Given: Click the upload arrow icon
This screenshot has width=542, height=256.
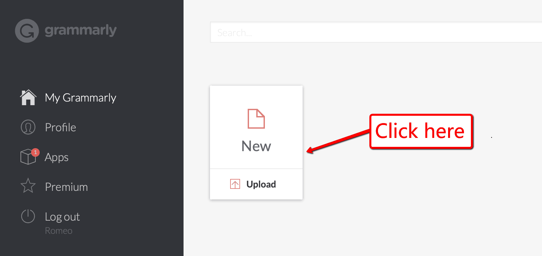Looking at the screenshot, I should 235,184.
